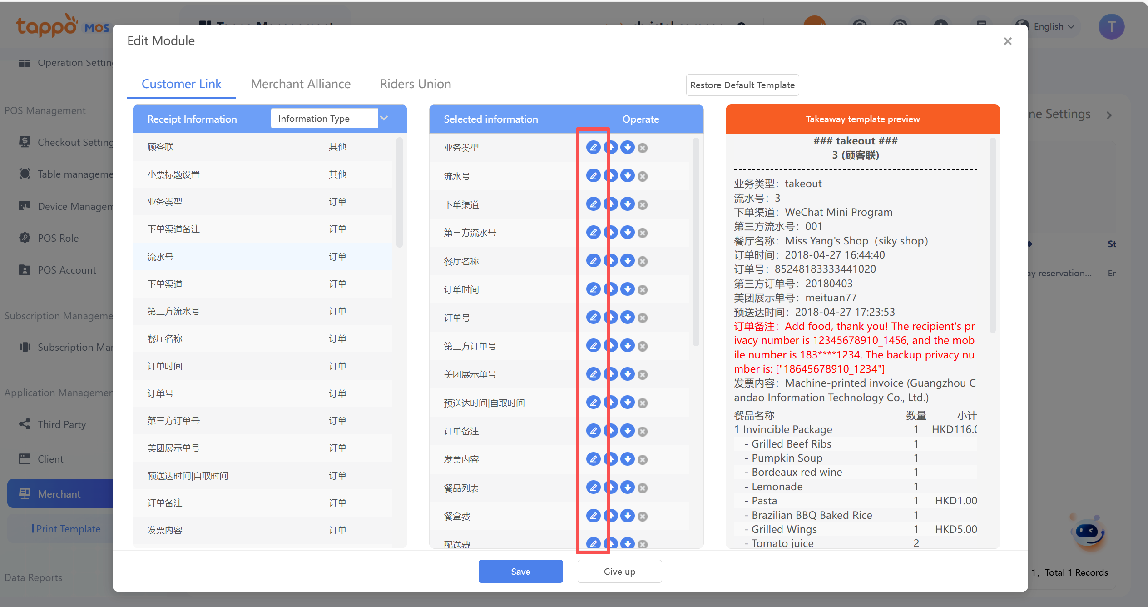The width and height of the screenshot is (1148, 607).
Task: Remove 餐厅名称 row with gray X icon
Action: pos(643,261)
